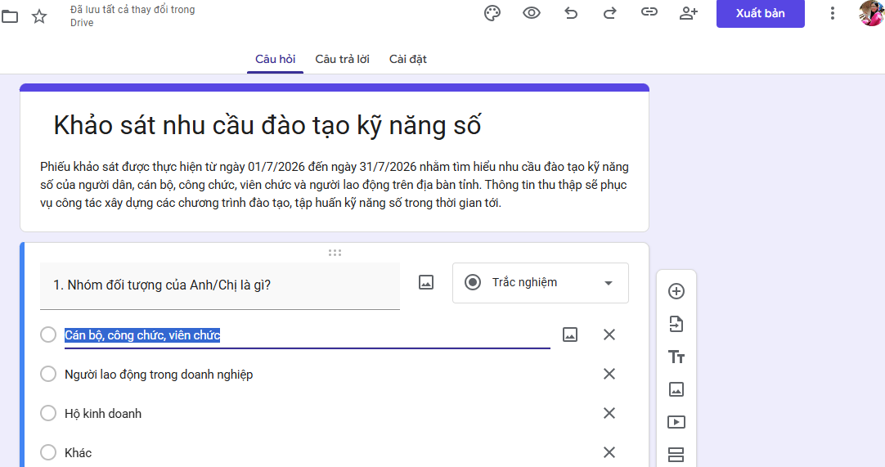
Task: Select the "Hộ kinh doanh" radio option
Action: (48, 413)
